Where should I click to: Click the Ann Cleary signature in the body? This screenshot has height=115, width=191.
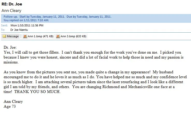[13, 102]
